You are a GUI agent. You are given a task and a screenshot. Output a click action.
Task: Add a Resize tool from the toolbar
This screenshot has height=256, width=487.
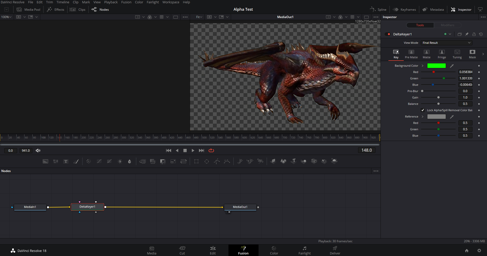173,161
